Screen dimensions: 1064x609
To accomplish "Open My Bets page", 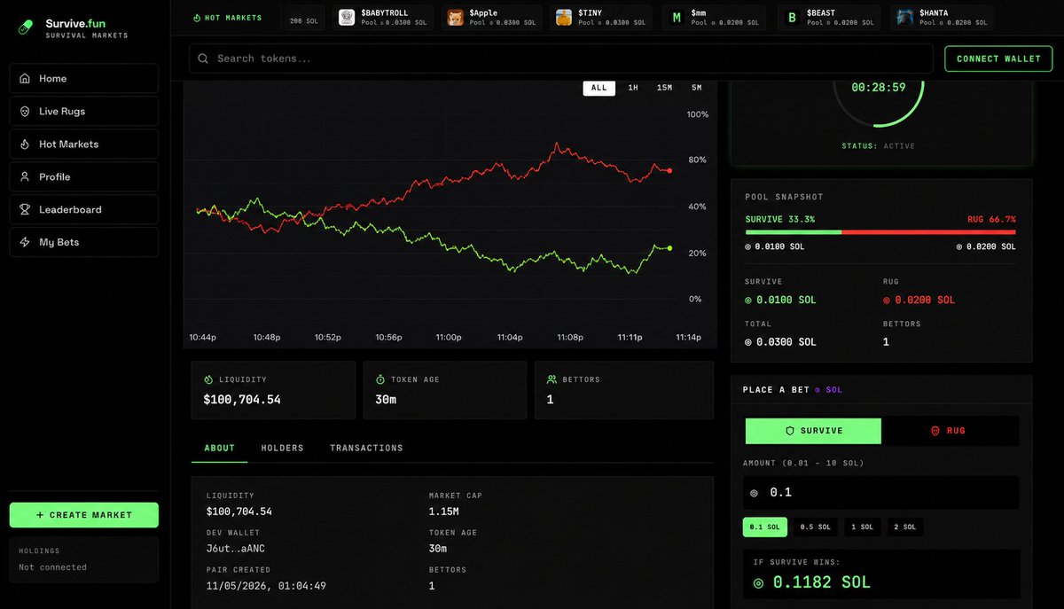I will (84, 242).
